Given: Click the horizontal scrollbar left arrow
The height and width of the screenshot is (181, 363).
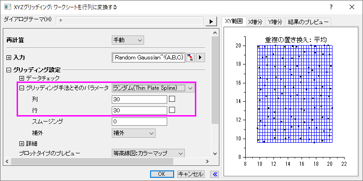Looking at the screenshot, I should tap(7, 161).
